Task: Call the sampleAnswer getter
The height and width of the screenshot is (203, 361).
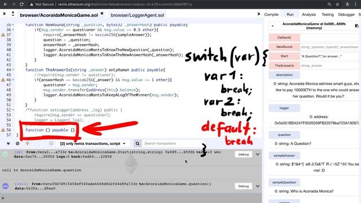Action: 284,156
